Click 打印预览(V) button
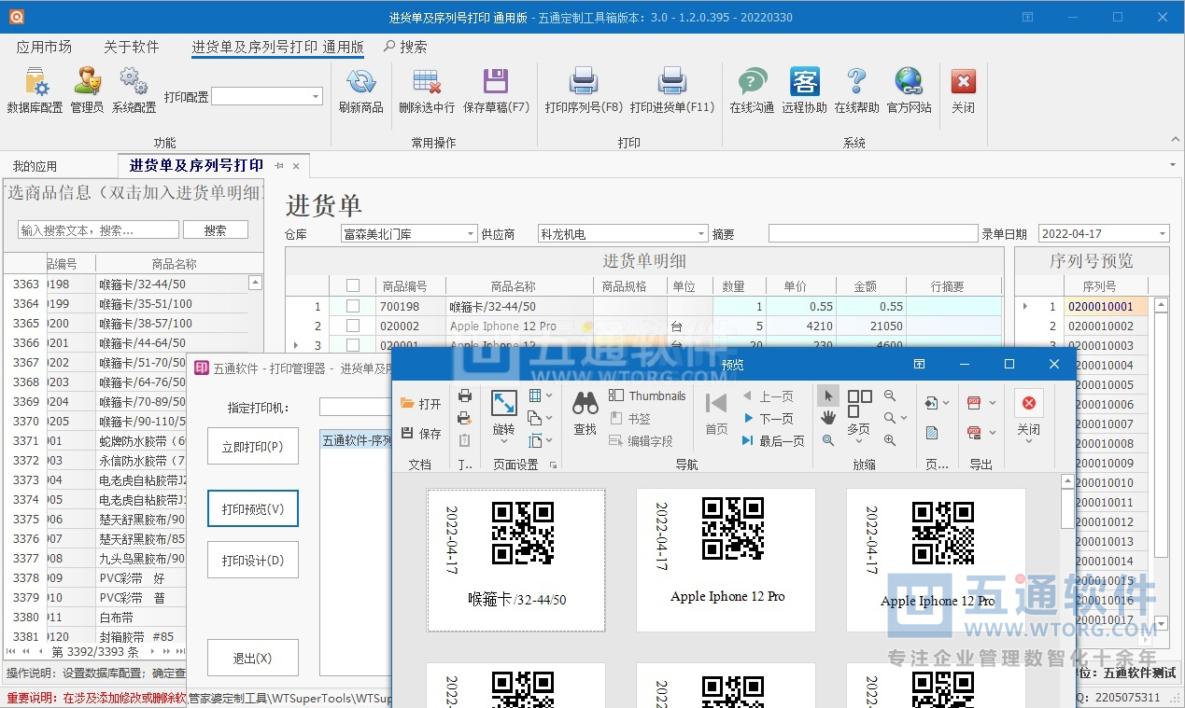 (x=253, y=509)
